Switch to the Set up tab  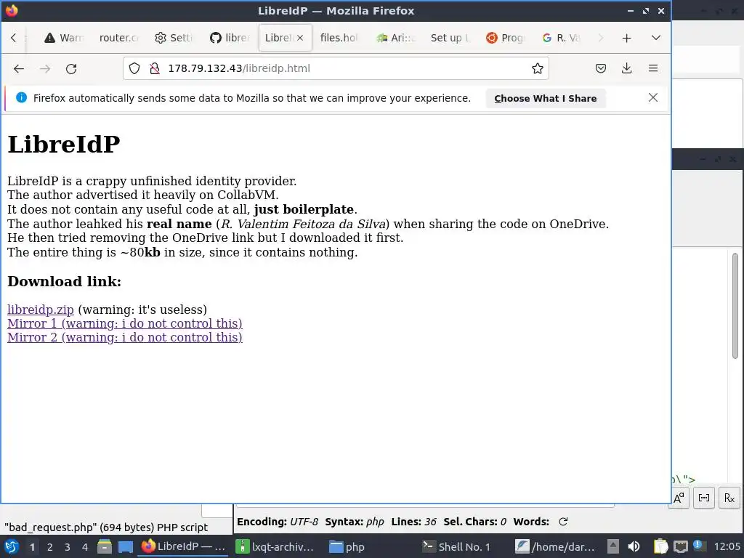[x=450, y=38]
